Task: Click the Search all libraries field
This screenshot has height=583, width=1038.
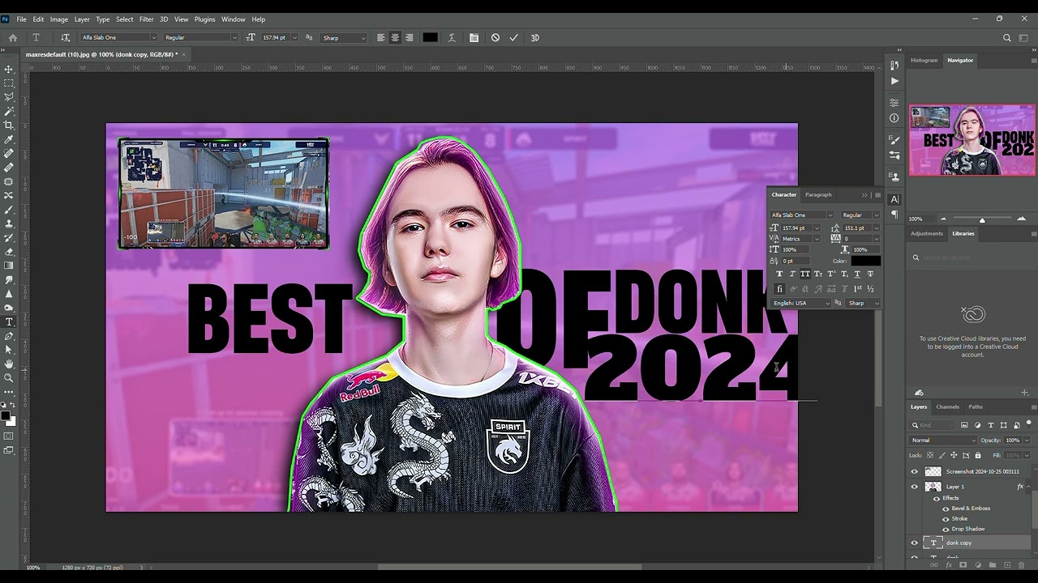Action: pyautogui.click(x=972, y=257)
